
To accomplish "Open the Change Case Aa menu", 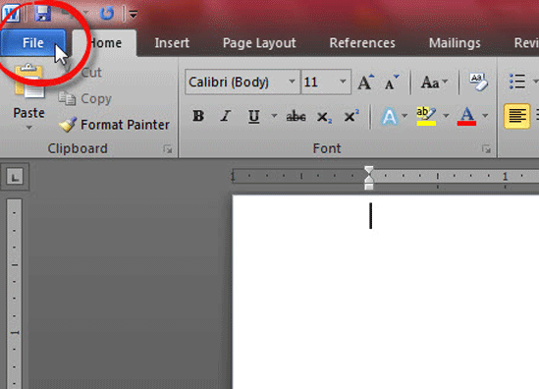I will point(434,82).
